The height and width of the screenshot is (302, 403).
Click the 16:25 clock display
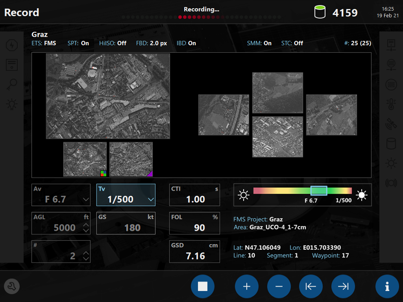tap(388, 9)
